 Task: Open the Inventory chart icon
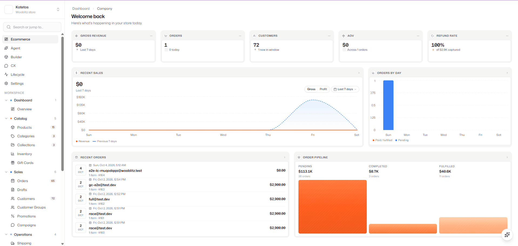[13, 154]
